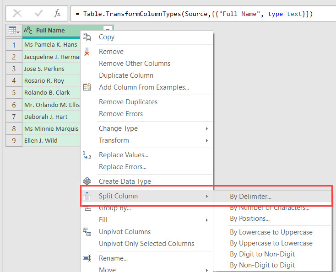
Task: Click Duplicate Column menu entry
Action: pyautogui.click(x=126, y=75)
